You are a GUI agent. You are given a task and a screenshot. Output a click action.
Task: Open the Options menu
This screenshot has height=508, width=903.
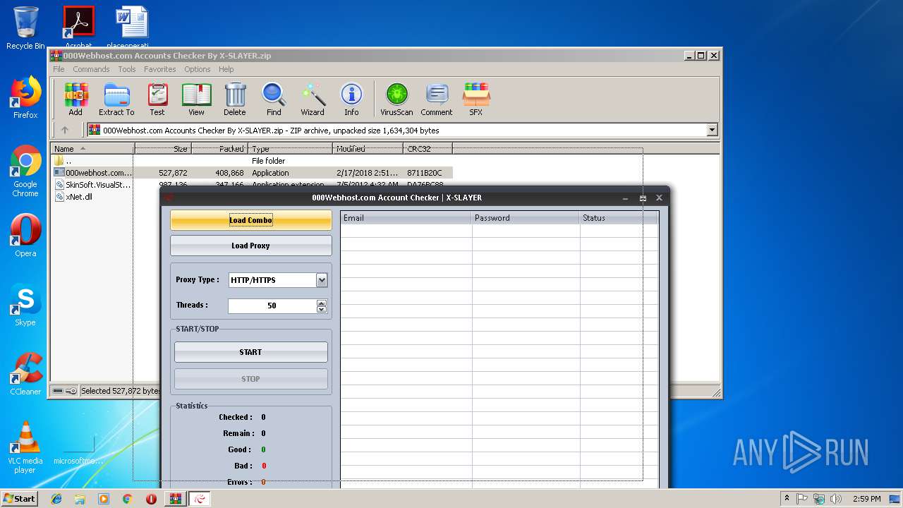pyautogui.click(x=198, y=69)
